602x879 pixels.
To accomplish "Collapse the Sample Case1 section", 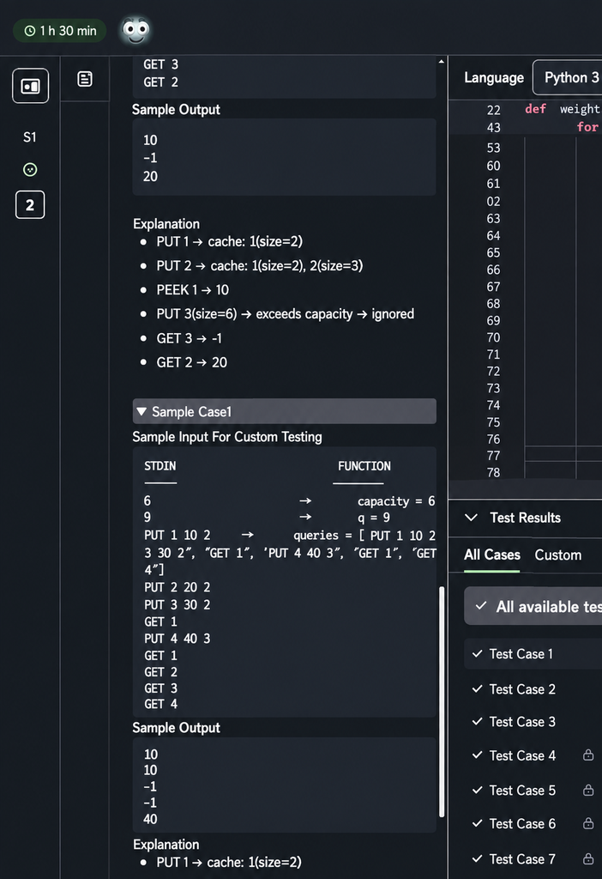I will 285,411.
